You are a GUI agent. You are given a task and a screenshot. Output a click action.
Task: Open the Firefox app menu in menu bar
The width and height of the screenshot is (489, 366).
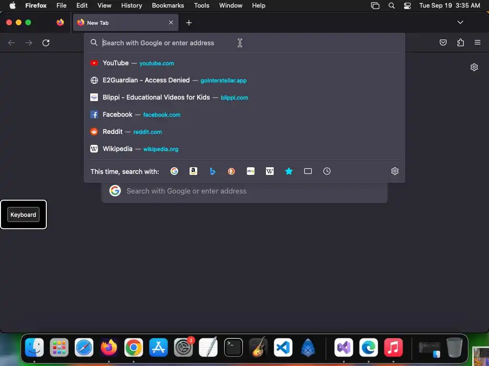(x=36, y=6)
